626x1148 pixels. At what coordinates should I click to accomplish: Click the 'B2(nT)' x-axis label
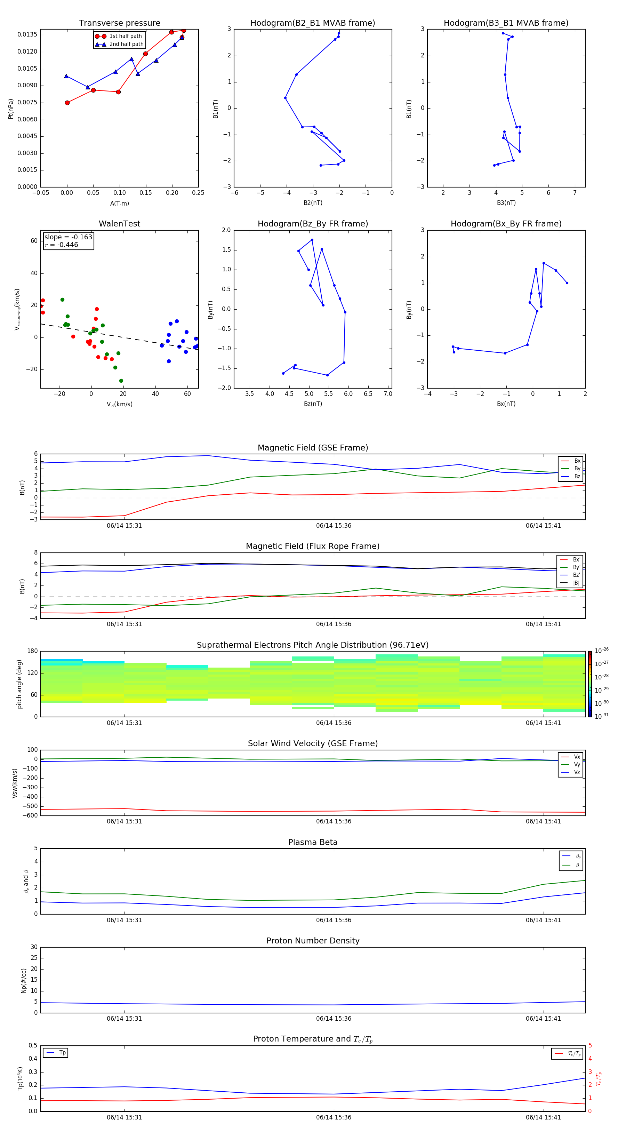tap(313, 203)
